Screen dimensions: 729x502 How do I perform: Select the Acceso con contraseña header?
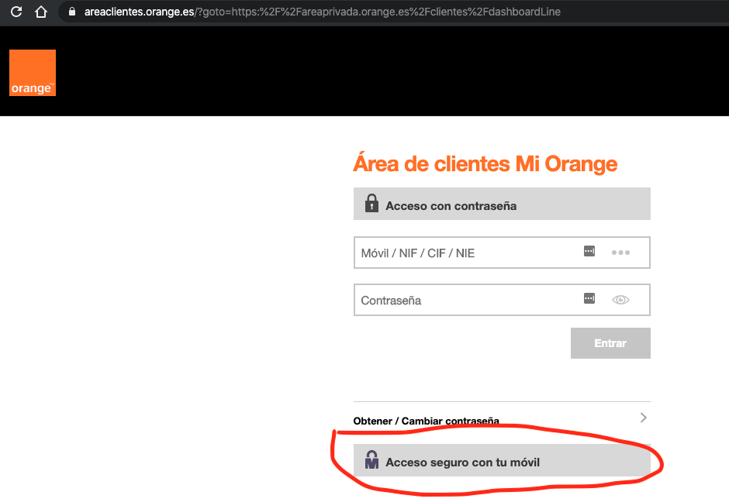[502, 204]
